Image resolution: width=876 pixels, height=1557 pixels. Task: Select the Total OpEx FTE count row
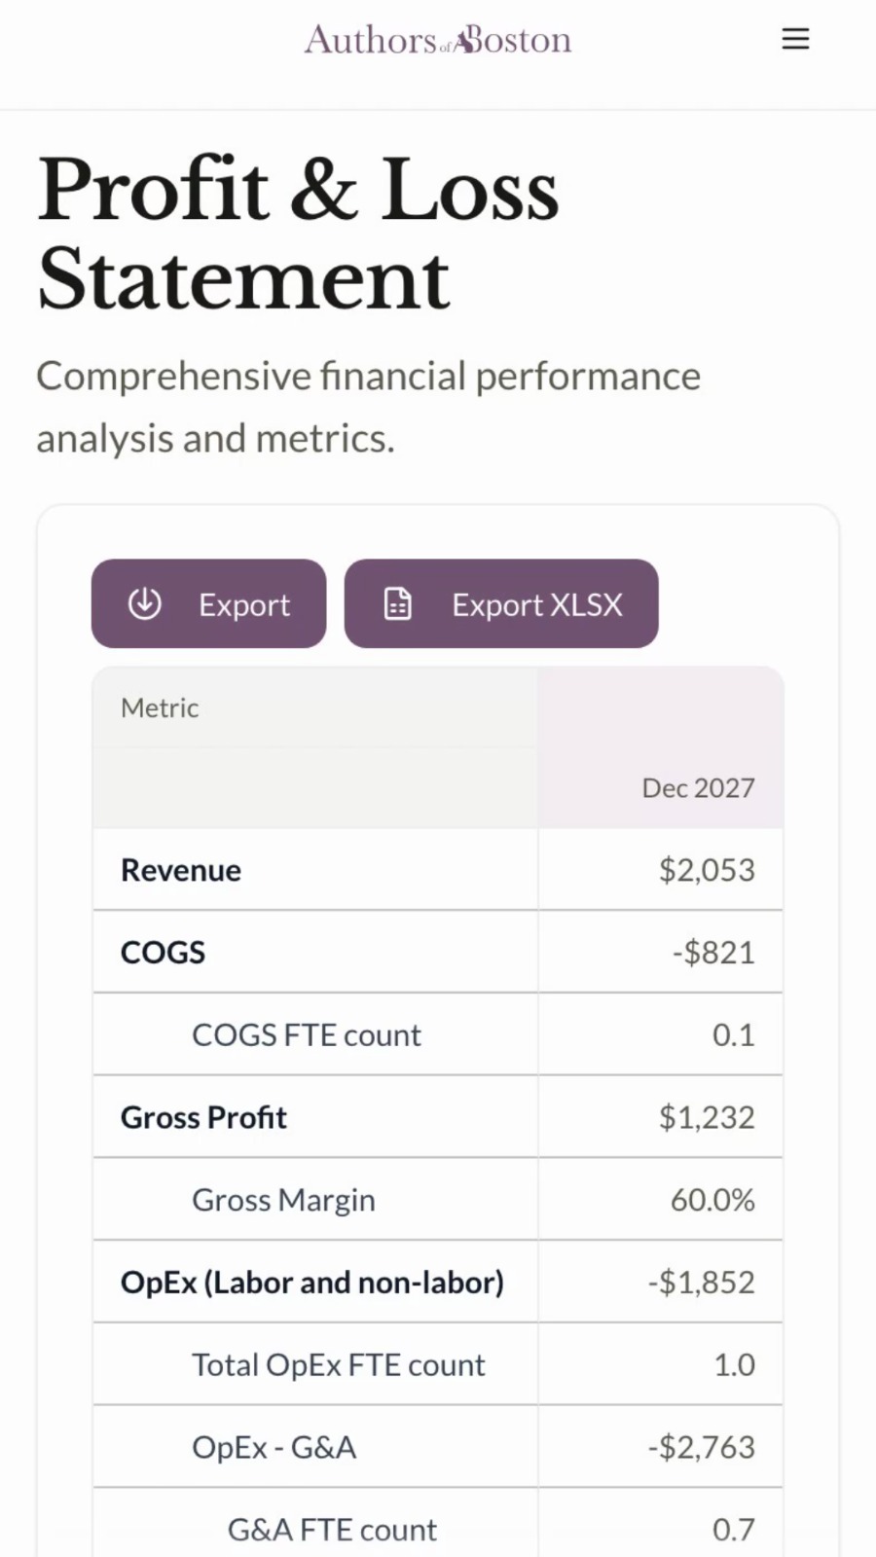coord(438,1364)
